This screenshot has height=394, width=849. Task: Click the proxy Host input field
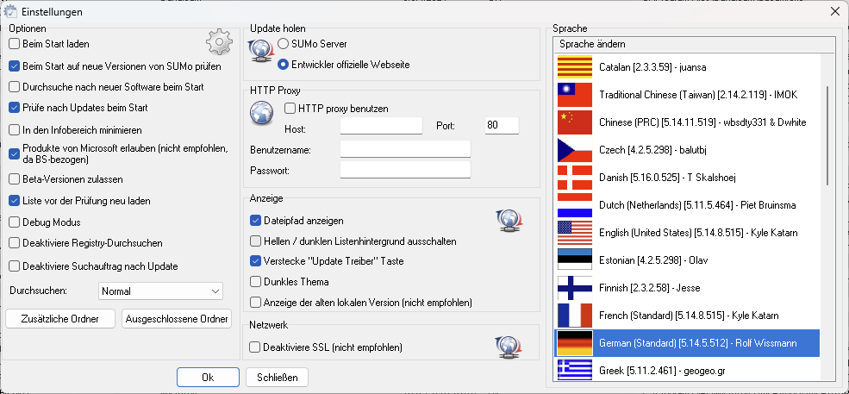coord(381,127)
